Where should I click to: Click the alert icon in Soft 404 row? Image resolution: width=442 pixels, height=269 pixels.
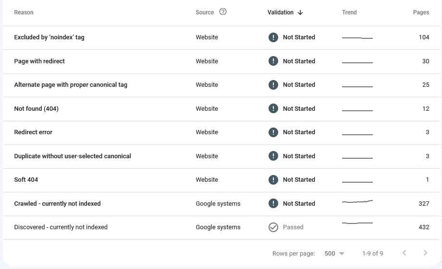(x=273, y=179)
